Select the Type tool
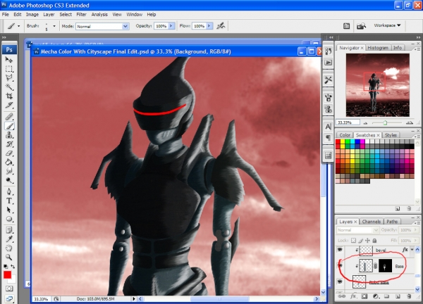The width and height of the screenshot is (423, 304). [x=9, y=201]
